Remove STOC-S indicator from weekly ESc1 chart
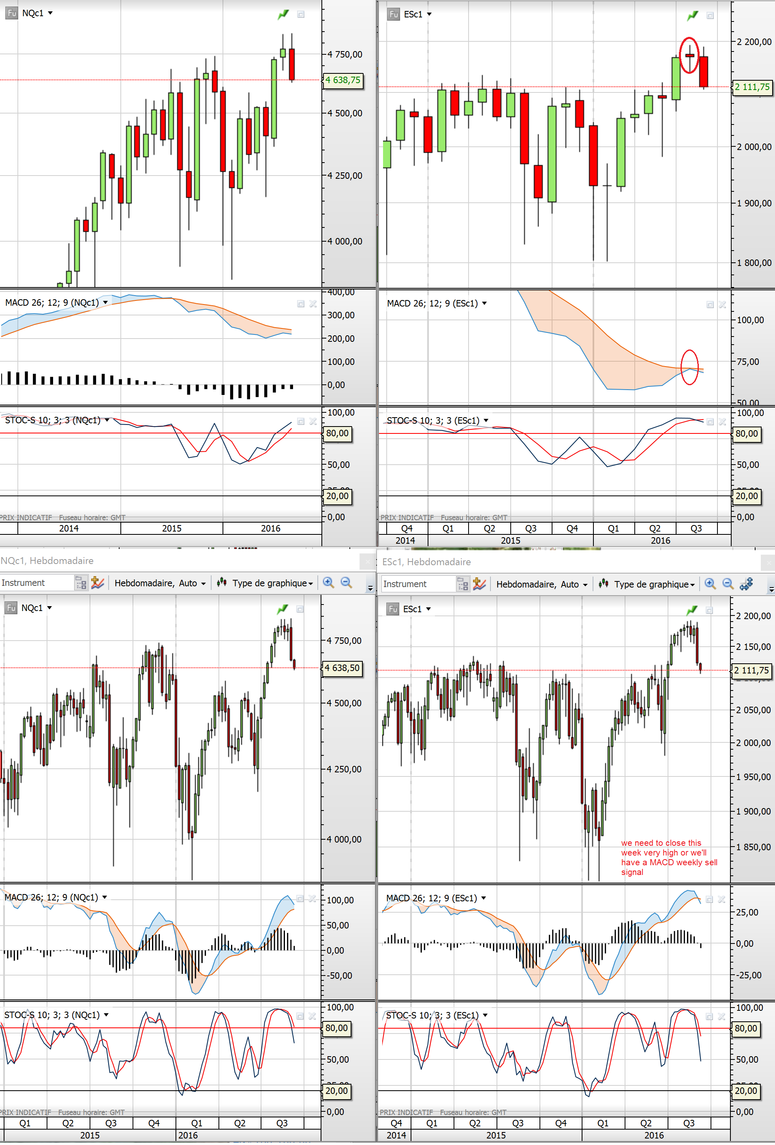The width and height of the screenshot is (775, 1145). (x=722, y=1017)
